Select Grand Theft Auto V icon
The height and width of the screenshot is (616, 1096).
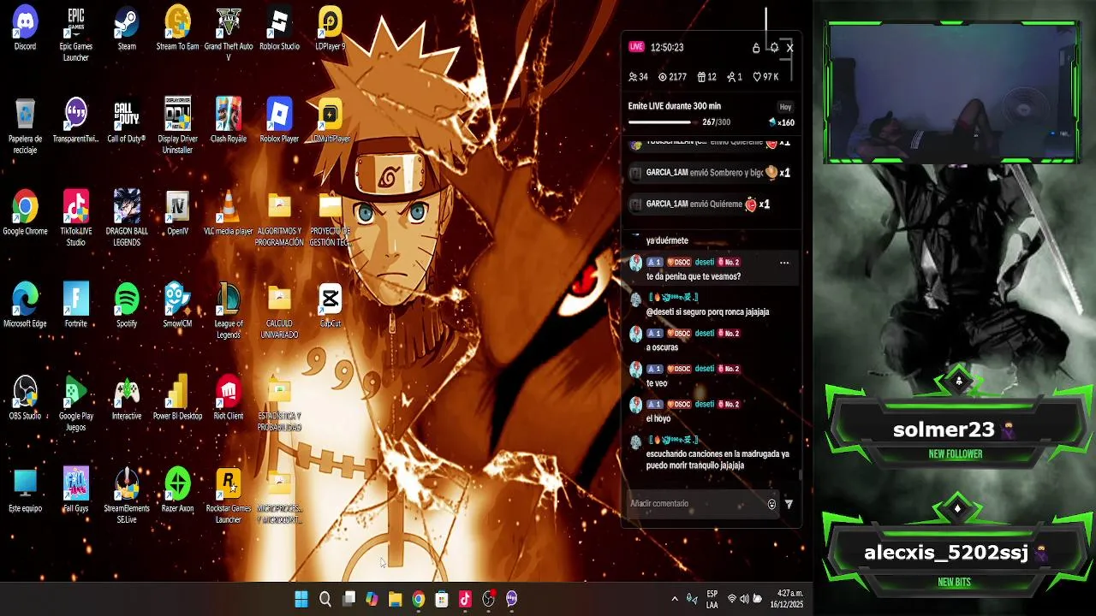228,34
